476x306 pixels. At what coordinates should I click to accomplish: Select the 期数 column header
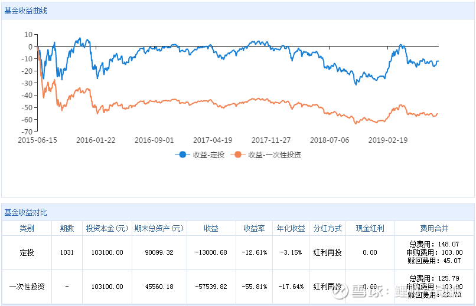(67, 228)
